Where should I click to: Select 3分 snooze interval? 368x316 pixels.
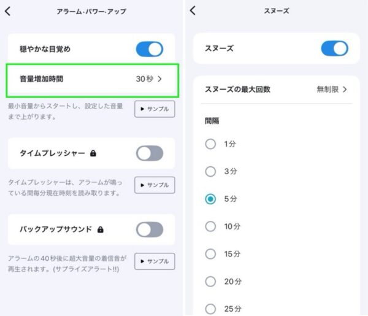click(x=221, y=171)
